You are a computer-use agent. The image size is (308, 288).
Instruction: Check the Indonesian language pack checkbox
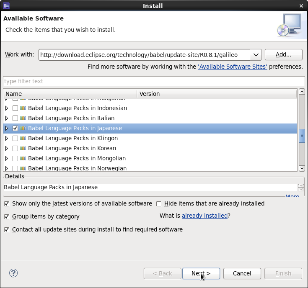pyautogui.click(x=15, y=108)
